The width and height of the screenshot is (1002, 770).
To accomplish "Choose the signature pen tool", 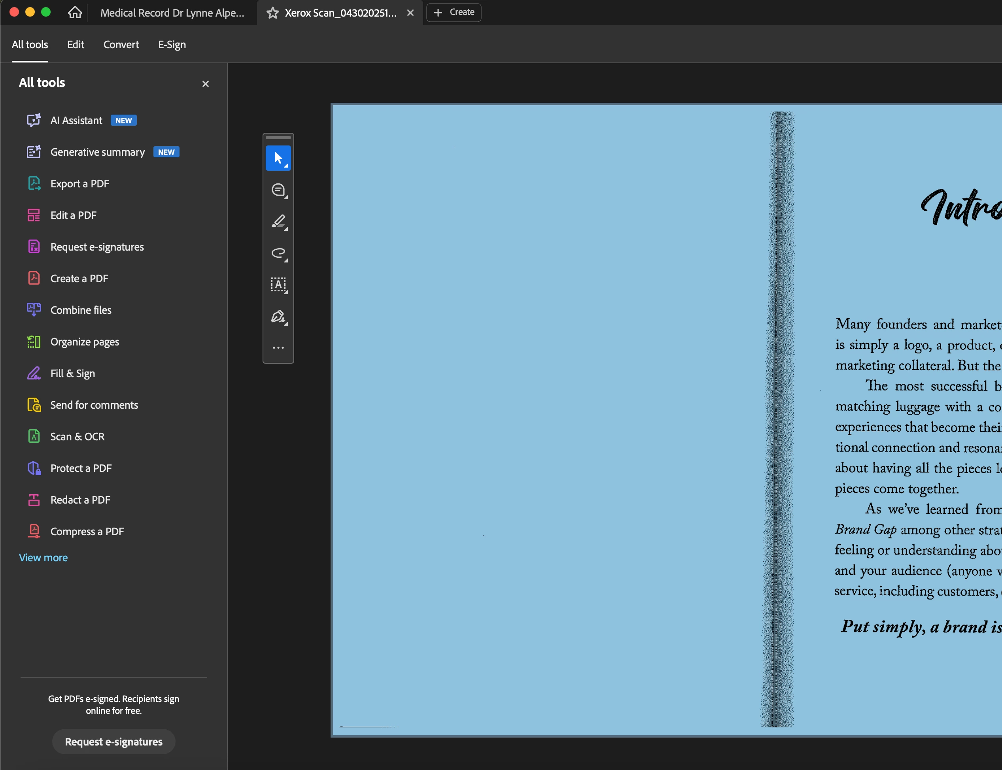I will 278,316.
